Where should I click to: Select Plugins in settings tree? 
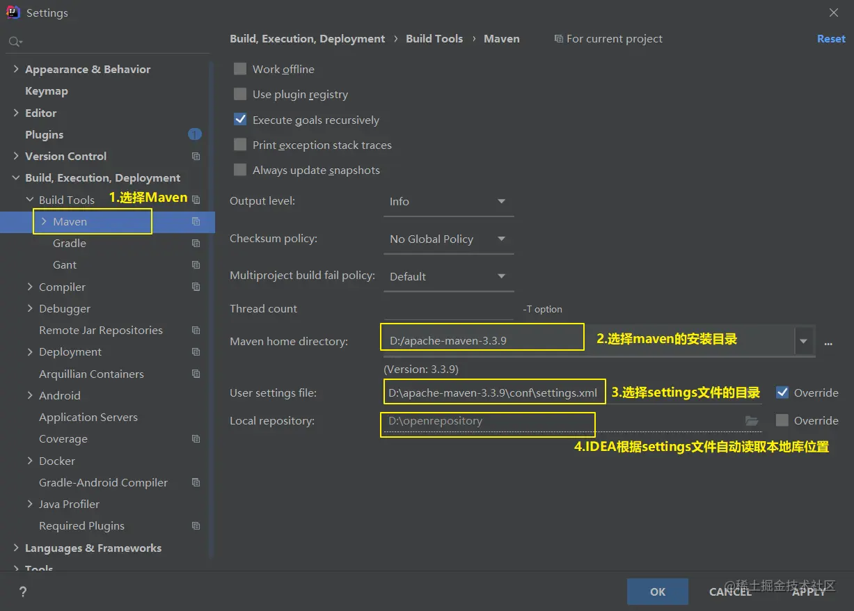pos(45,134)
